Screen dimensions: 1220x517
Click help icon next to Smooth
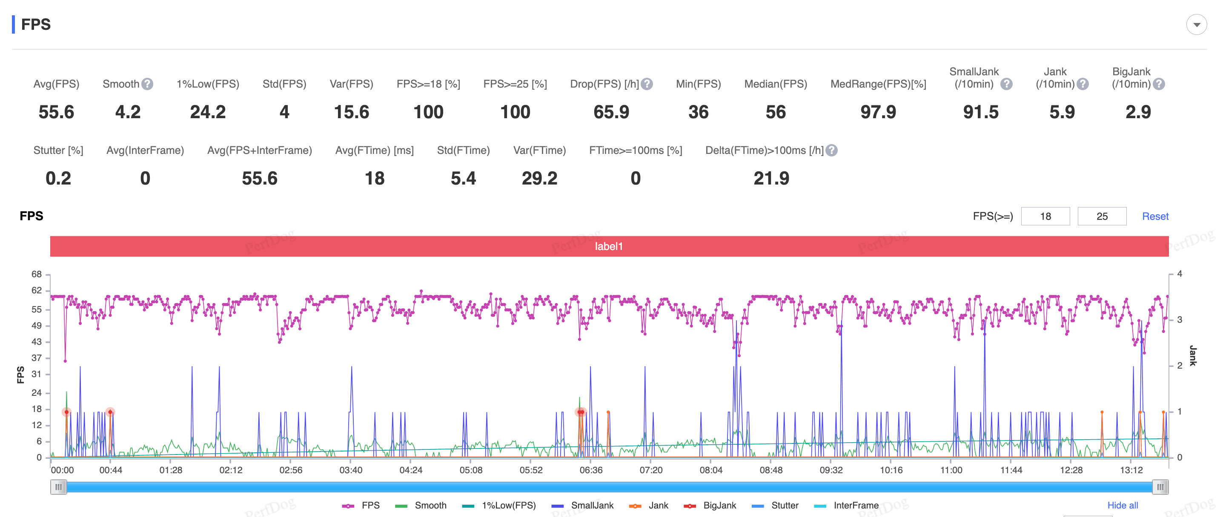[x=147, y=84]
